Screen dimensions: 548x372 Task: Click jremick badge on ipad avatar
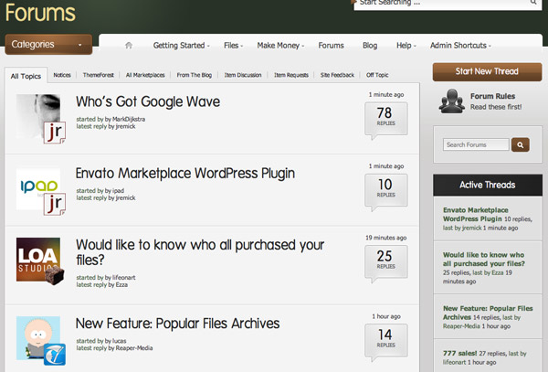tap(55, 204)
